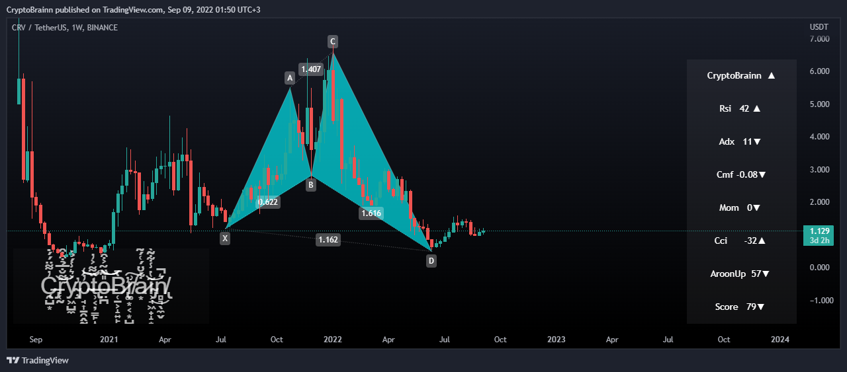Click the 2024 time axis label
The image size is (847, 372).
(x=780, y=340)
